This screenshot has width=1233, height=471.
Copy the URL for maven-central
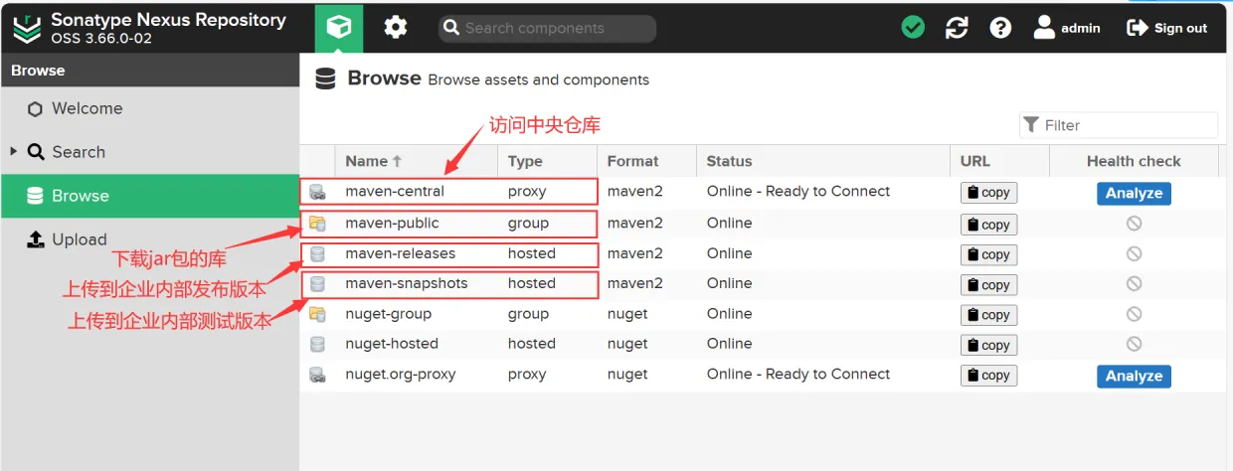coord(988,193)
